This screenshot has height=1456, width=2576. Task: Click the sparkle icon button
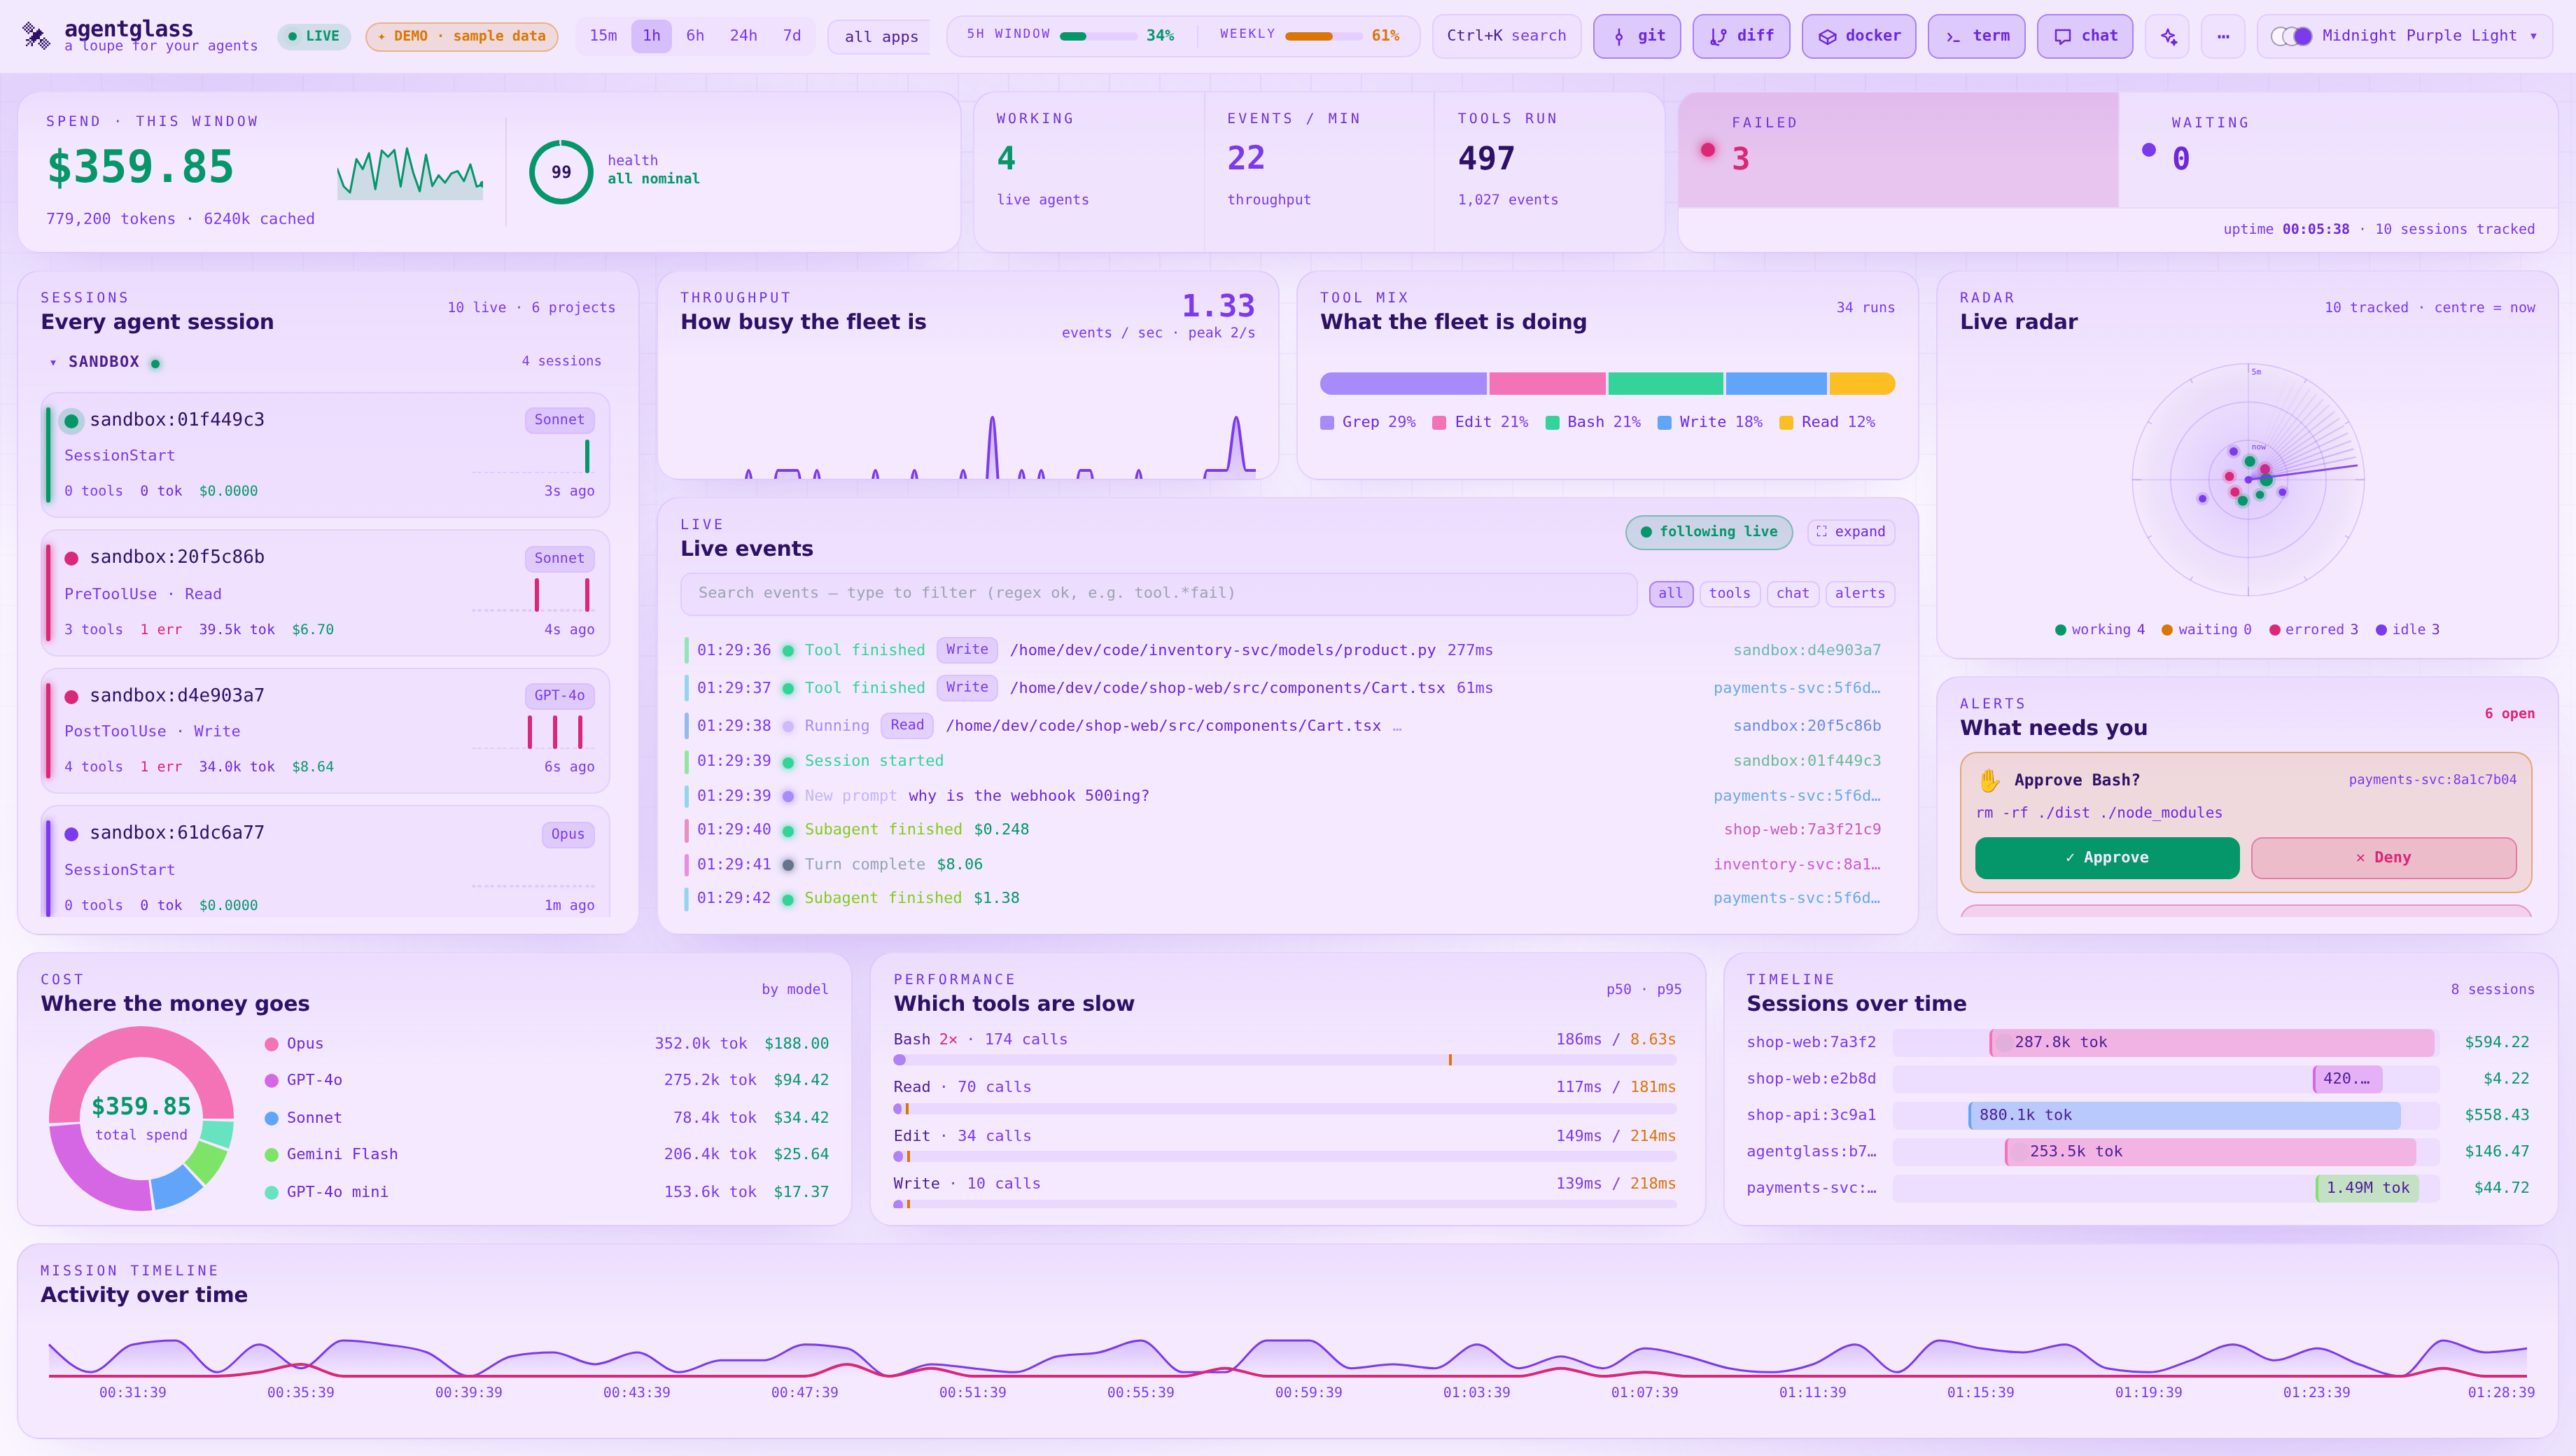coord(2168,36)
